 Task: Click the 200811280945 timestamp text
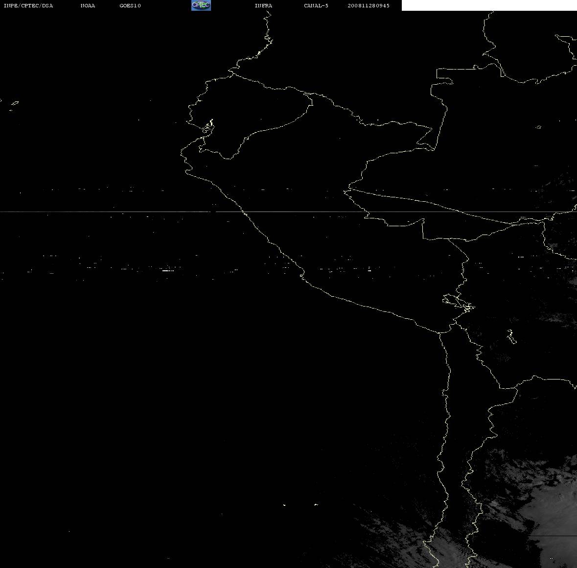point(369,5)
